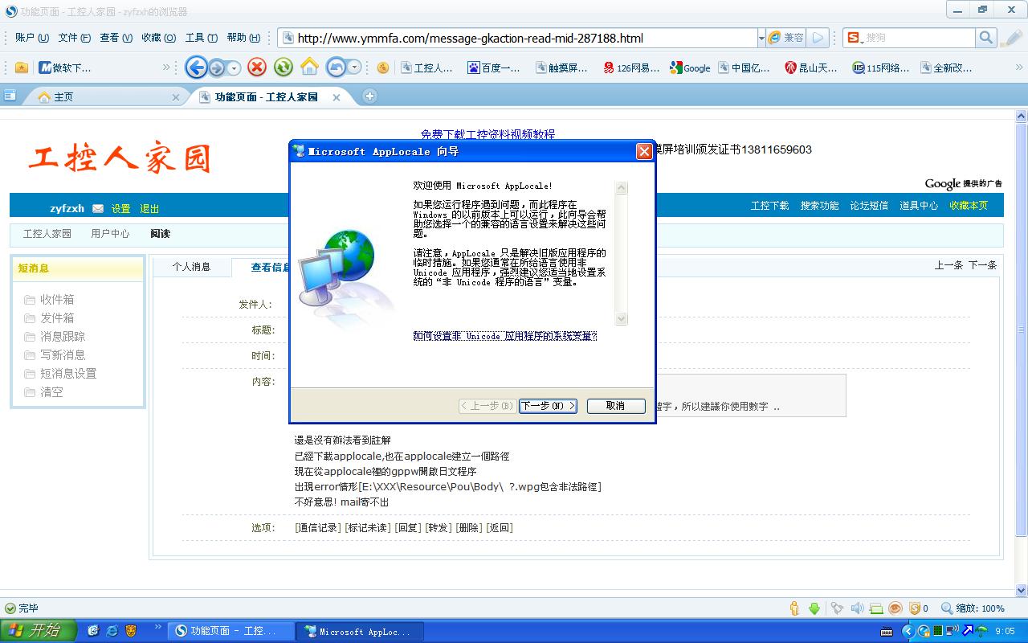Viewport: 1028px width, 643px height.
Task: Click the non-Unicode system variable help link
Action: (504, 336)
